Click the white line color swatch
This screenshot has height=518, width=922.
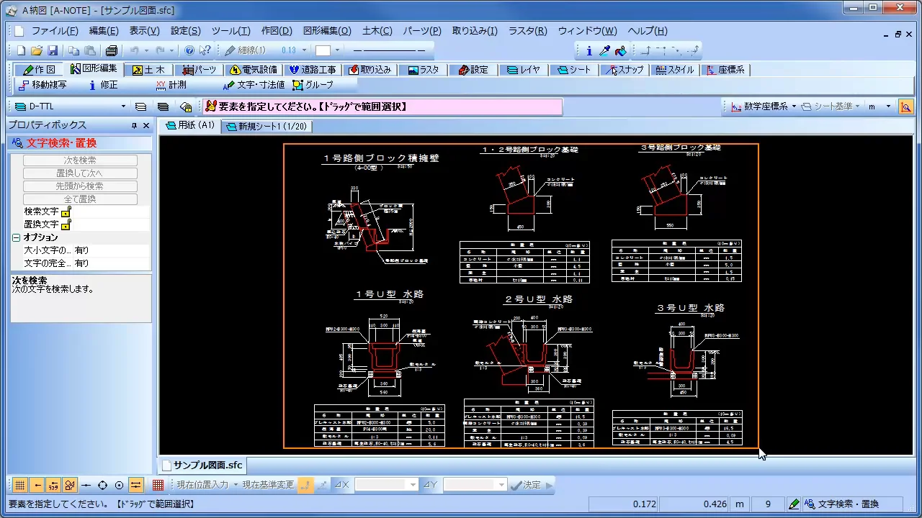(x=323, y=50)
